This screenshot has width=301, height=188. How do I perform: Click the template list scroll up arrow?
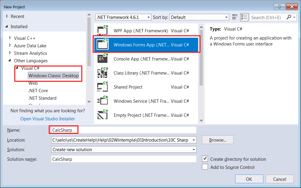coord(201,27)
